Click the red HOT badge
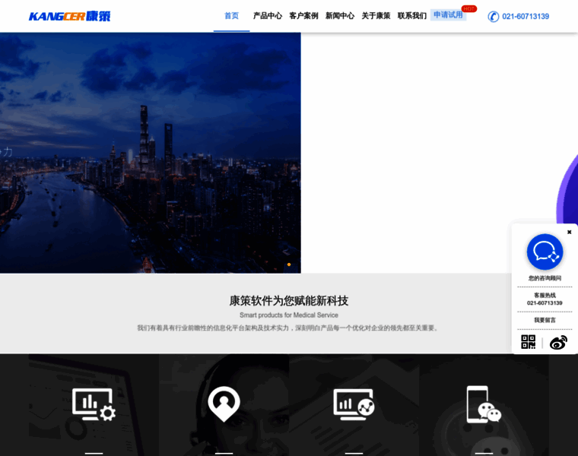Screen dimensions: 578x456 [469, 8]
